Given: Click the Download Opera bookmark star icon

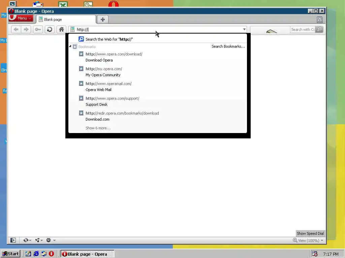Looking at the screenshot, I should click(x=81, y=54).
